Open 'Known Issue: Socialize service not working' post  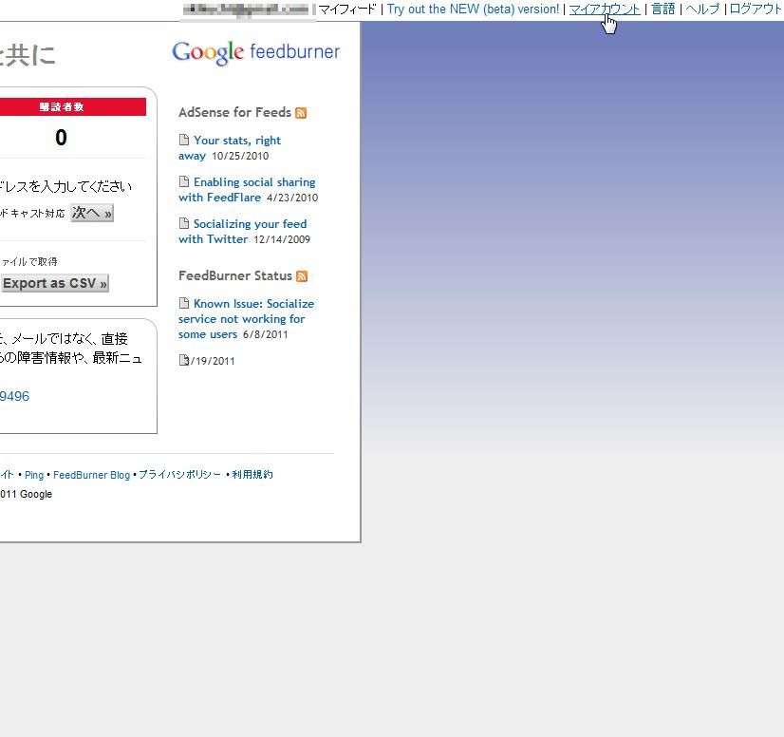point(246,319)
